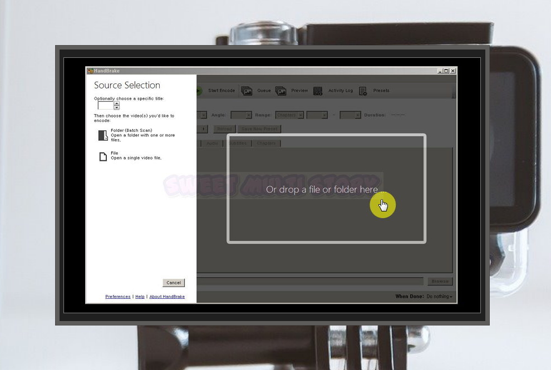The width and height of the screenshot is (551, 370).
Task: Open the Queue from the toolbar icon
Action: click(247, 91)
